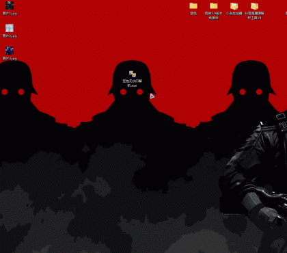
Task: Select the leftmost plain yellow folder icon
Action: (x=193, y=5)
